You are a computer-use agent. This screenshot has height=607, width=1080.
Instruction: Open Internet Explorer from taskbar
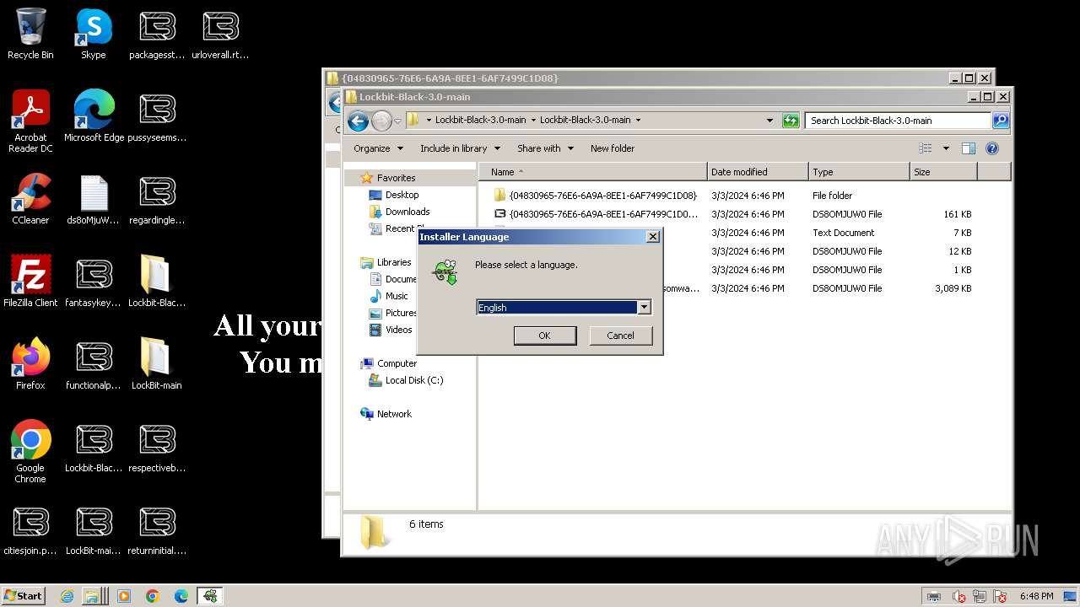click(67, 596)
